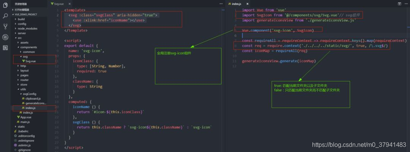The width and height of the screenshot is (410, 152).
Task: Collapse the components folder arrow
Action: [18, 47]
